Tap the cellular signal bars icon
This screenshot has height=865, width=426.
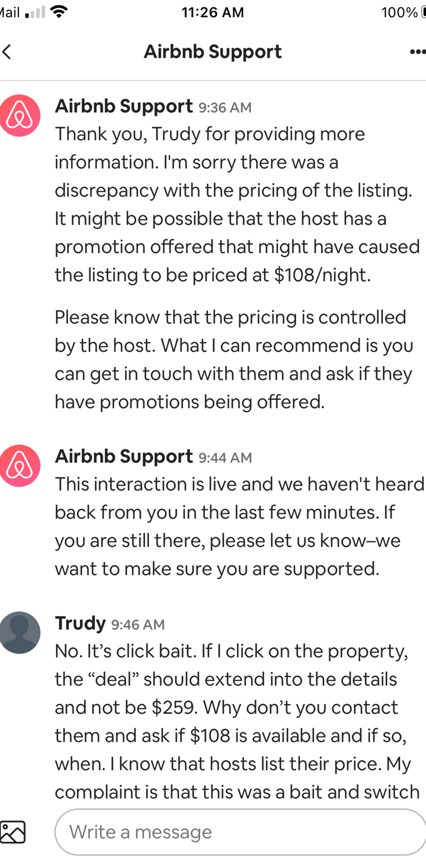[35, 13]
